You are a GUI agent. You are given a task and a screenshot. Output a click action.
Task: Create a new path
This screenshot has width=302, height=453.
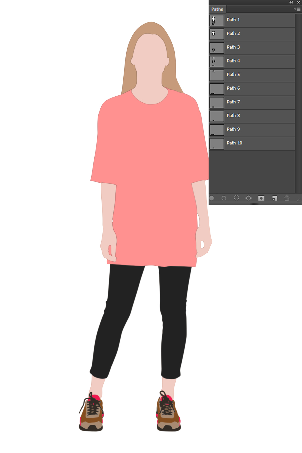[x=274, y=198]
